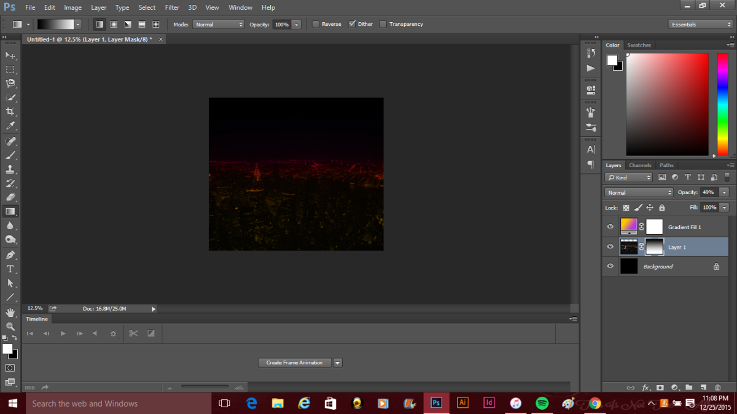Open the layer blend mode dropdown
The width and height of the screenshot is (737, 414).
(x=639, y=192)
